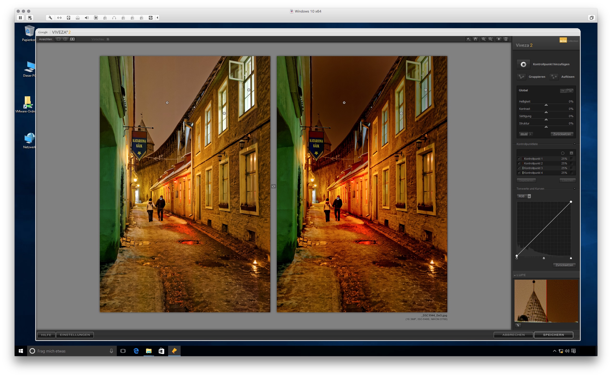
Task: Select side-by-side view icon
Action: 72,39
